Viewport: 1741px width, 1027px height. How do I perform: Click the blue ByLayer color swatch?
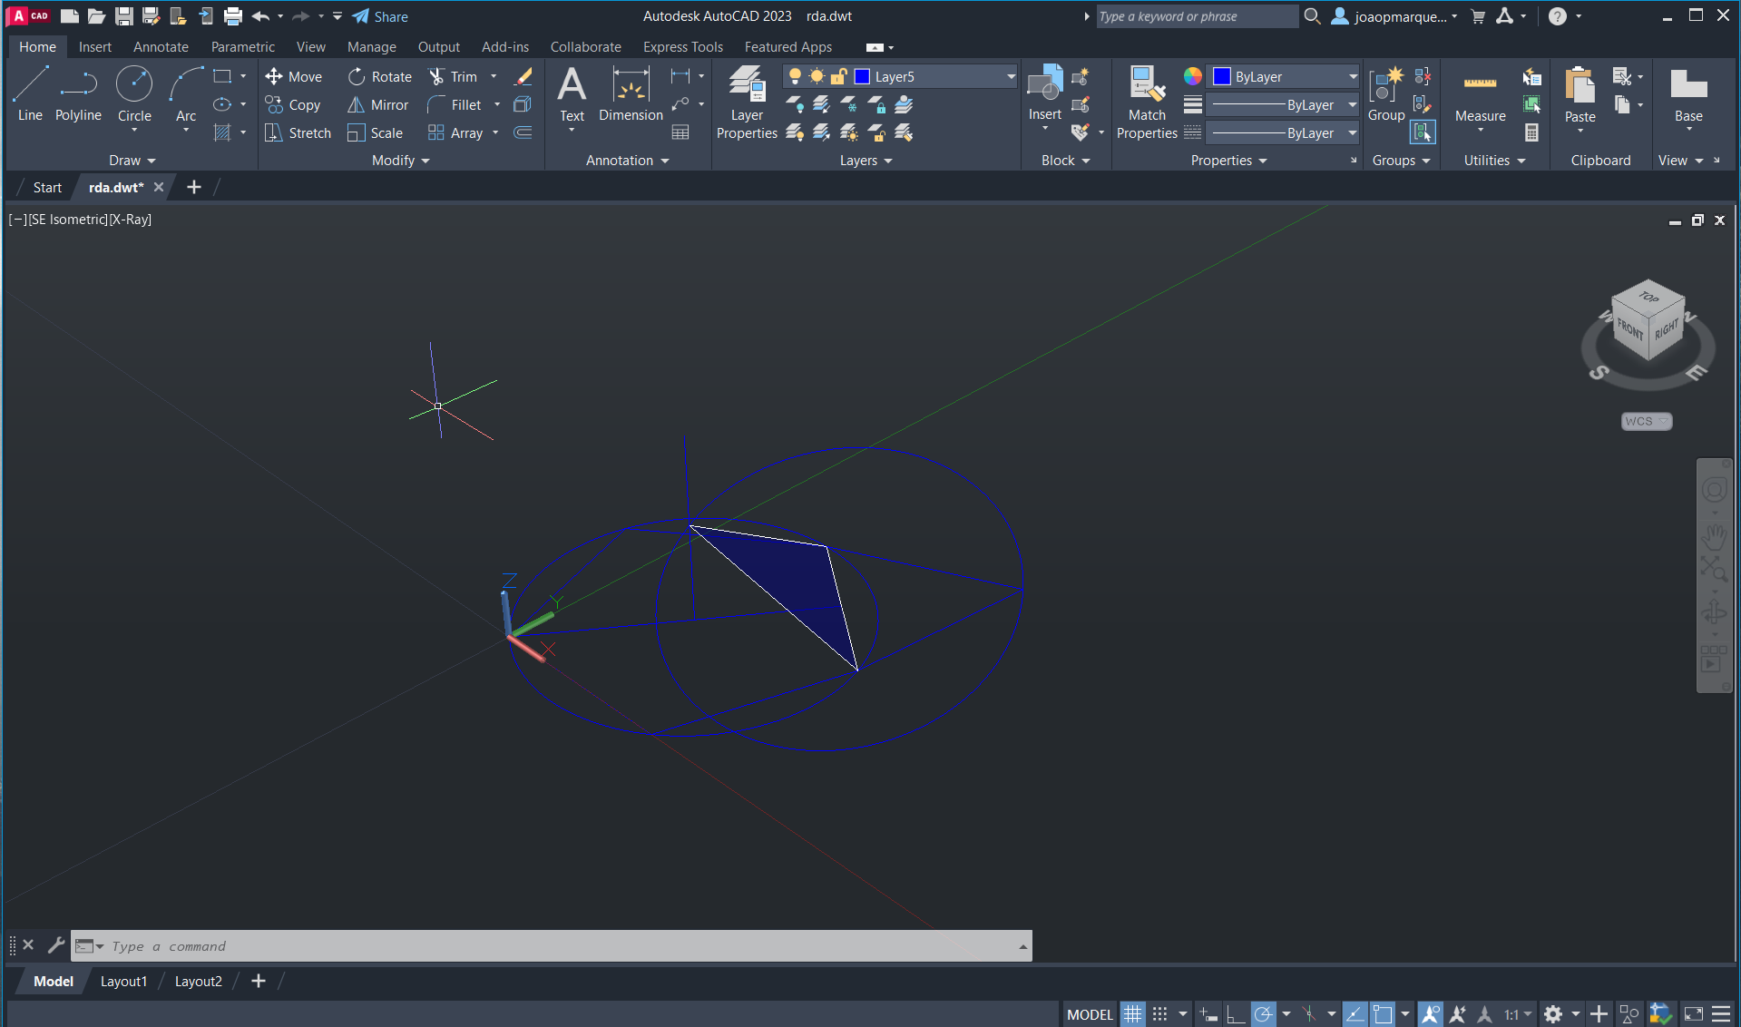click(1222, 77)
